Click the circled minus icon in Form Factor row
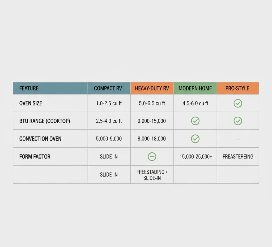 tap(152, 157)
